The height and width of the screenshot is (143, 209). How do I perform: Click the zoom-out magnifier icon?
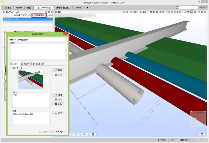coord(175,12)
